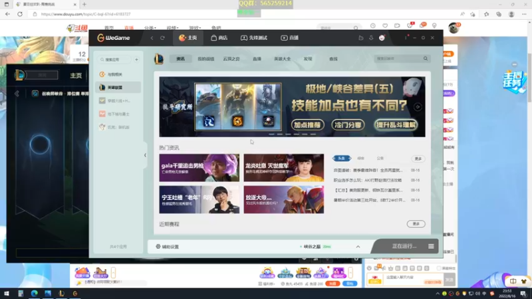Open the 先锋测试 tab in WeGame
This screenshot has width=532, height=299.
pos(254,38)
